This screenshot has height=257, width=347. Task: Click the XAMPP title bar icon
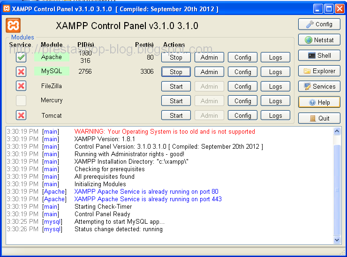pyautogui.click(x=7, y=8)
